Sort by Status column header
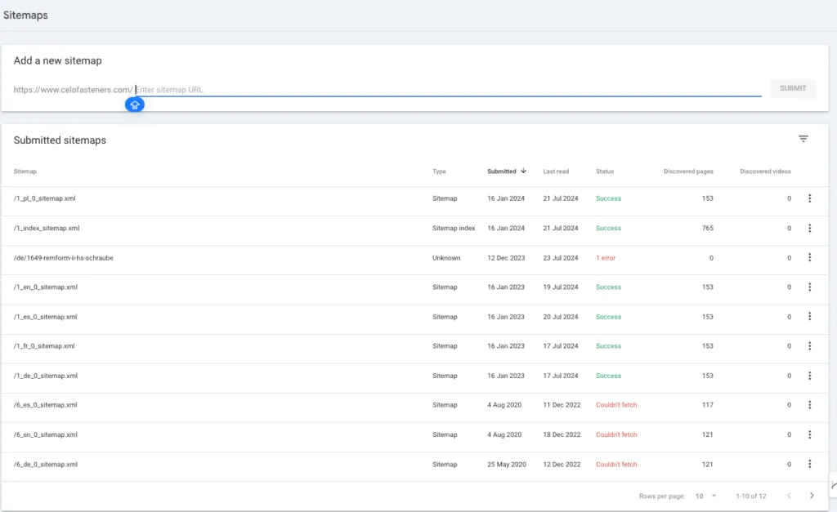 click(605, 171)
